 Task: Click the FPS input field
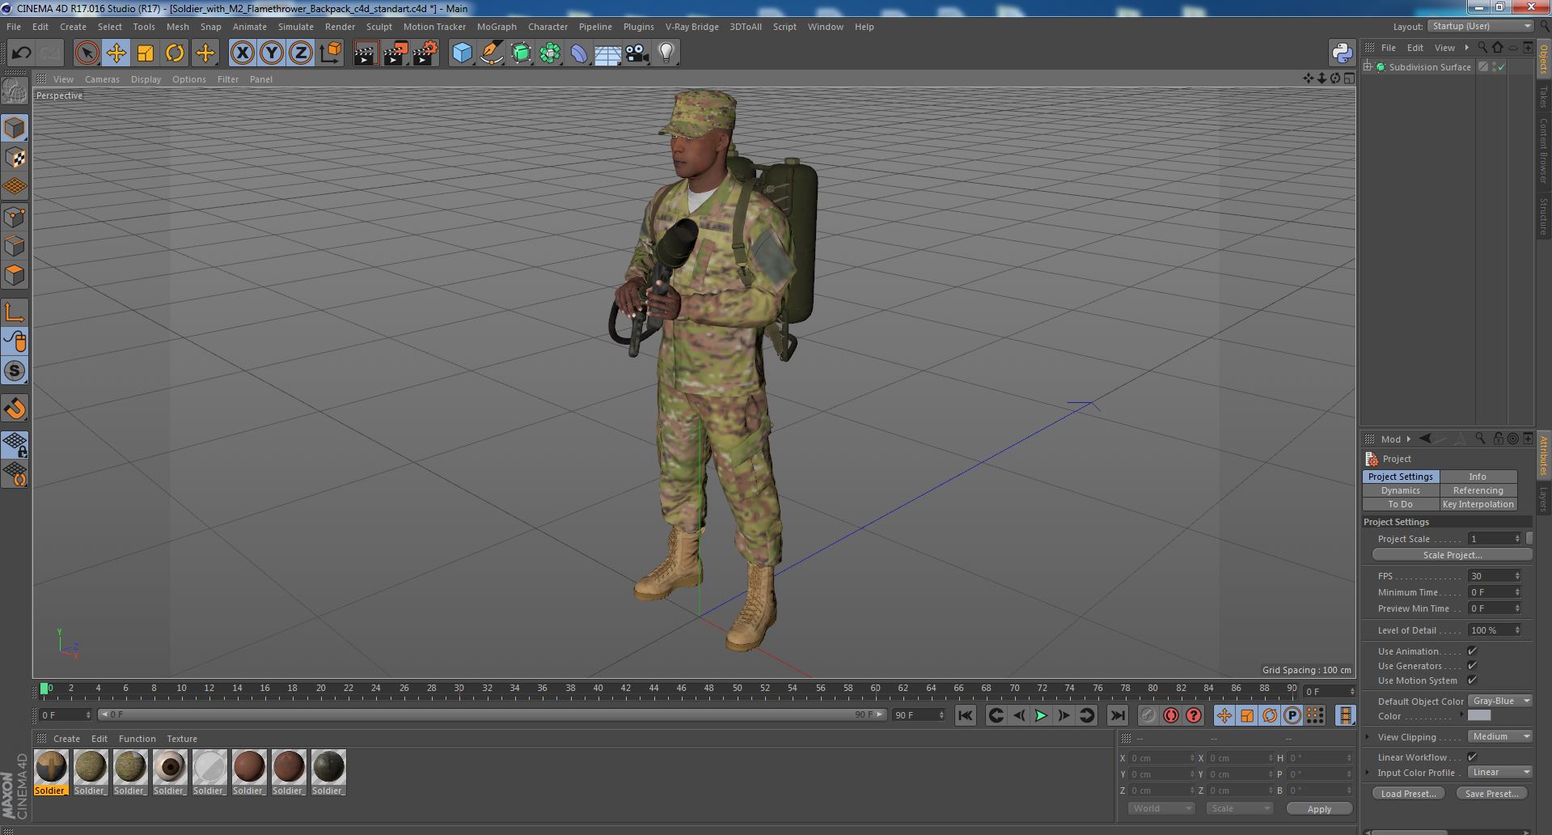click(1494, 576)
